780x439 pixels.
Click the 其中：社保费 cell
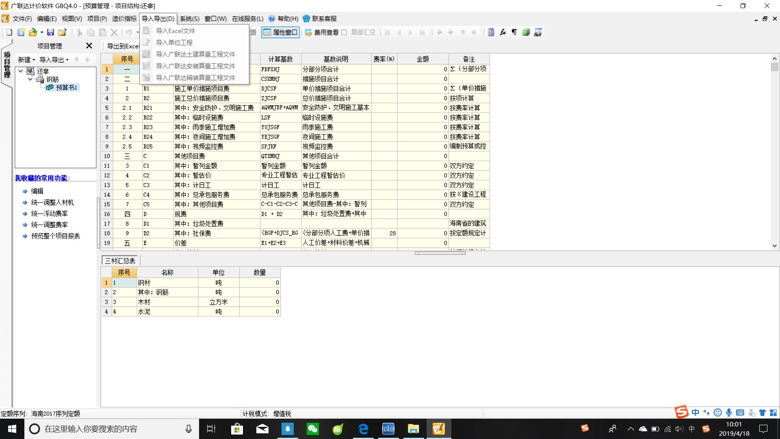coord(217,233)
